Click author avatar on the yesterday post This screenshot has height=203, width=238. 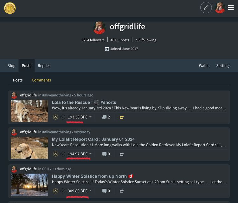coord(14,132)
